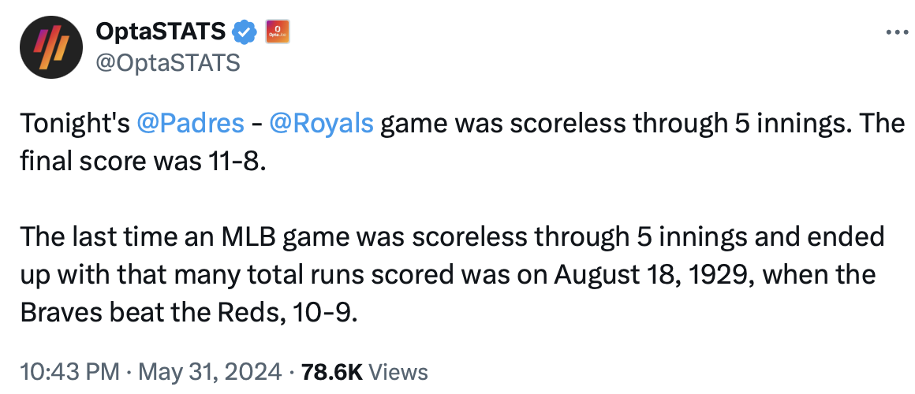Click the 10:43 PM timestamp

69,371
